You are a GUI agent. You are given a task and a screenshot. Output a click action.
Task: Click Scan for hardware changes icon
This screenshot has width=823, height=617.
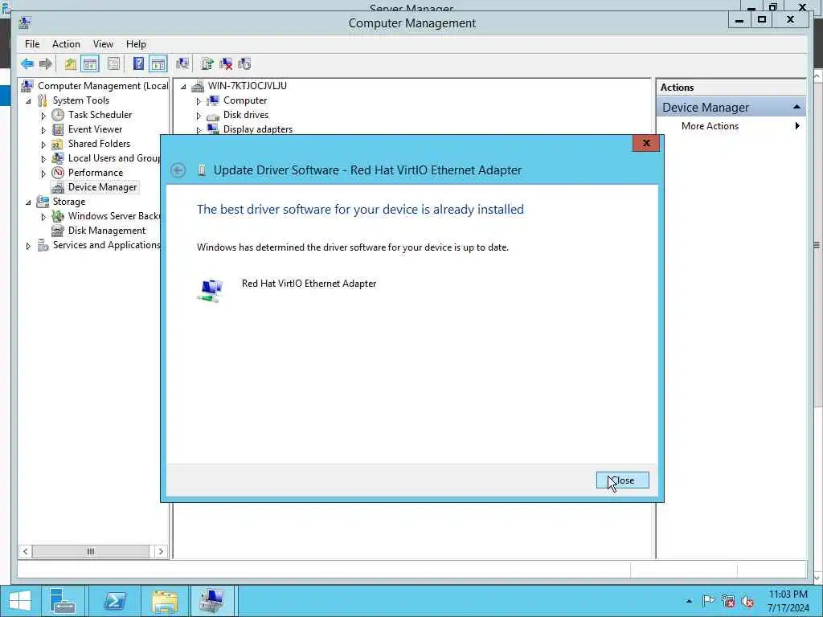(x=182, y=64)
